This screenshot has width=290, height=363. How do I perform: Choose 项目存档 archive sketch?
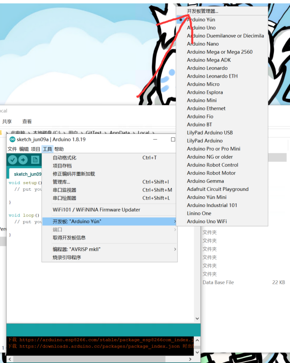pyautogui.click(x=110, y=166)
